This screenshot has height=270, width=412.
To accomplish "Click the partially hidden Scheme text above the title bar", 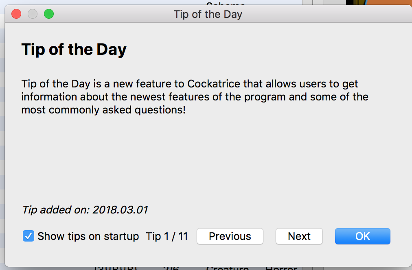I will tap(226, 3).
